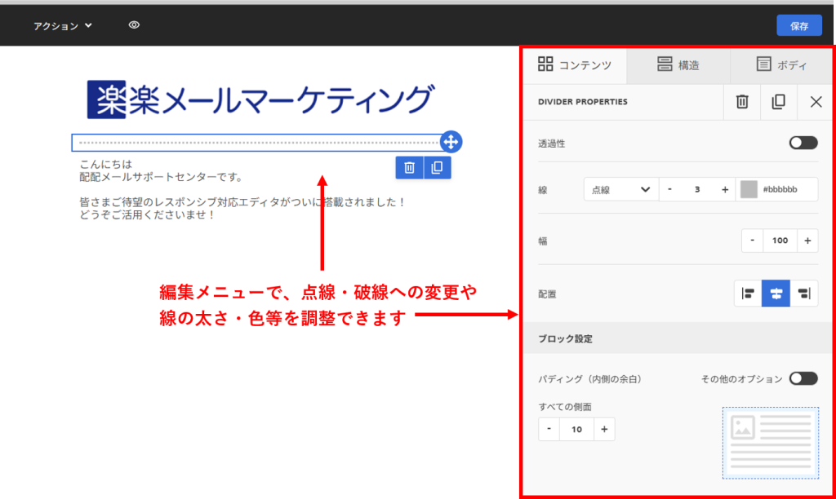Click the ブロック設定 section header

pos(677,338)
